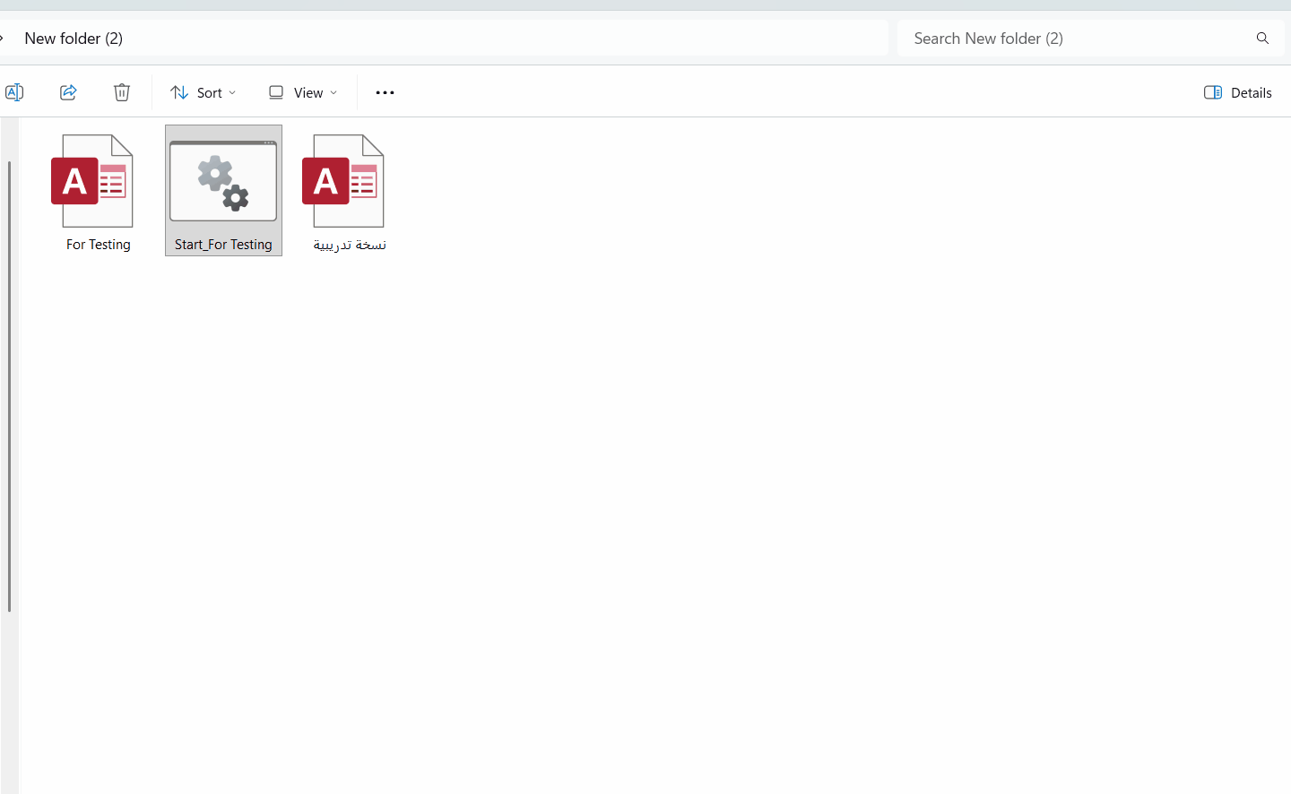
Task: Click the search magnifier icon
Action: point(1262,39)
